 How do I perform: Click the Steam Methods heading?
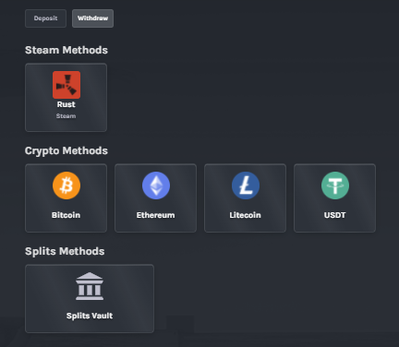tap(66, 50)
